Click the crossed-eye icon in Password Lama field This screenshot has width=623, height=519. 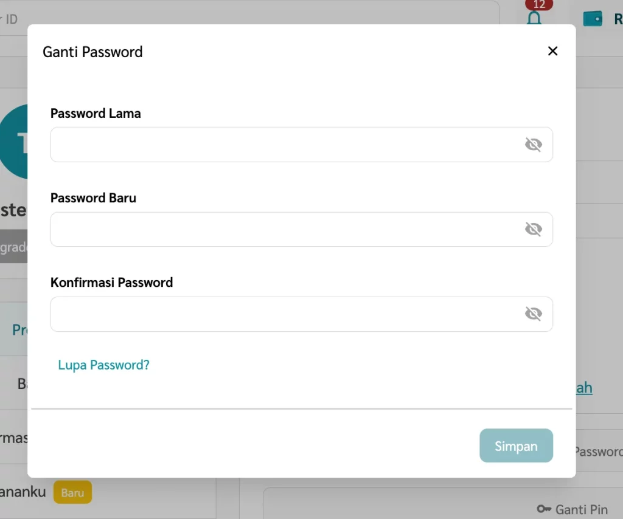click(x=534, y=144)
